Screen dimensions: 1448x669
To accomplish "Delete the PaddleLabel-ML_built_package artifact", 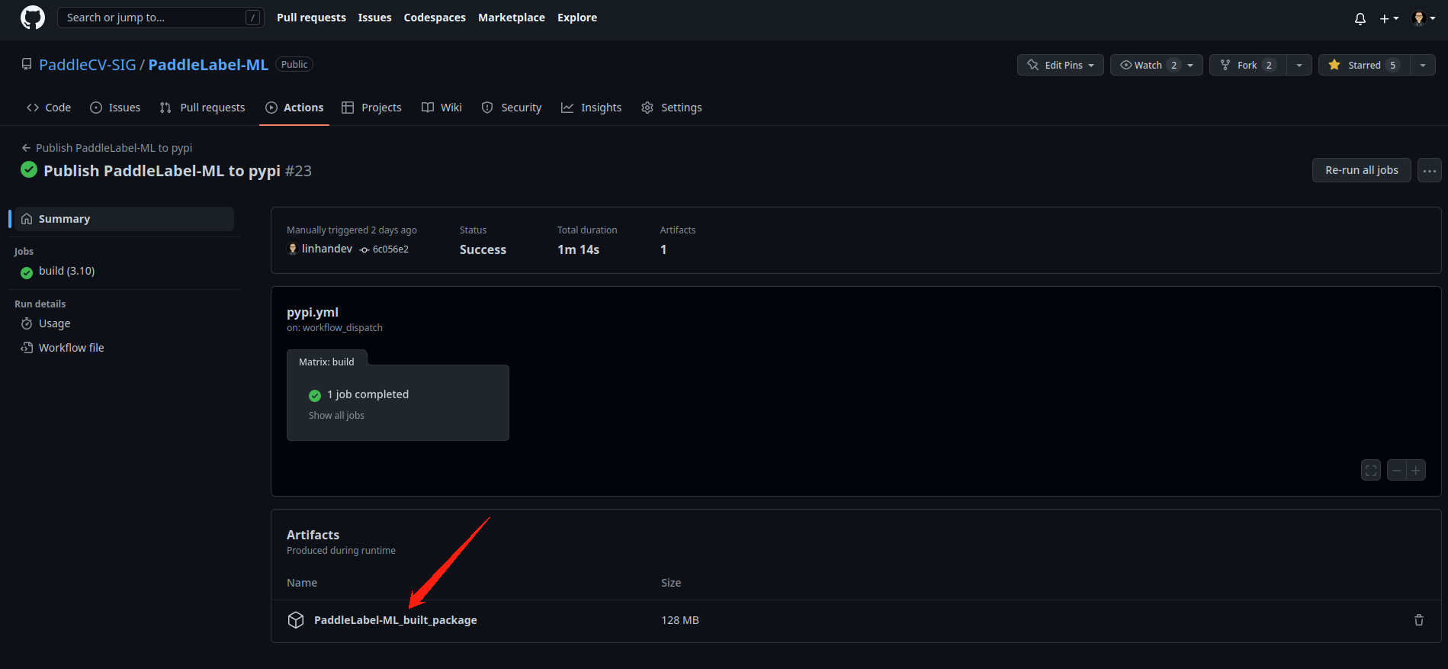I will pyautogui.click(x=1418, y=620).
